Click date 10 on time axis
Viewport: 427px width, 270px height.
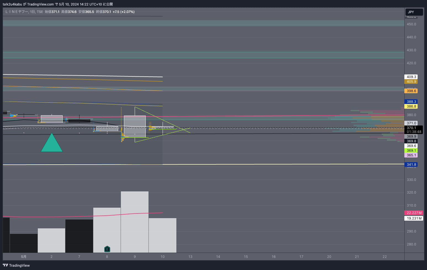[163, 257]
